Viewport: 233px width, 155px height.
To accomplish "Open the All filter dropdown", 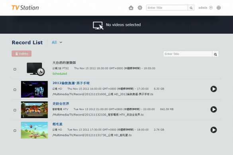I will pyautogui.click(x=57, y=43).
